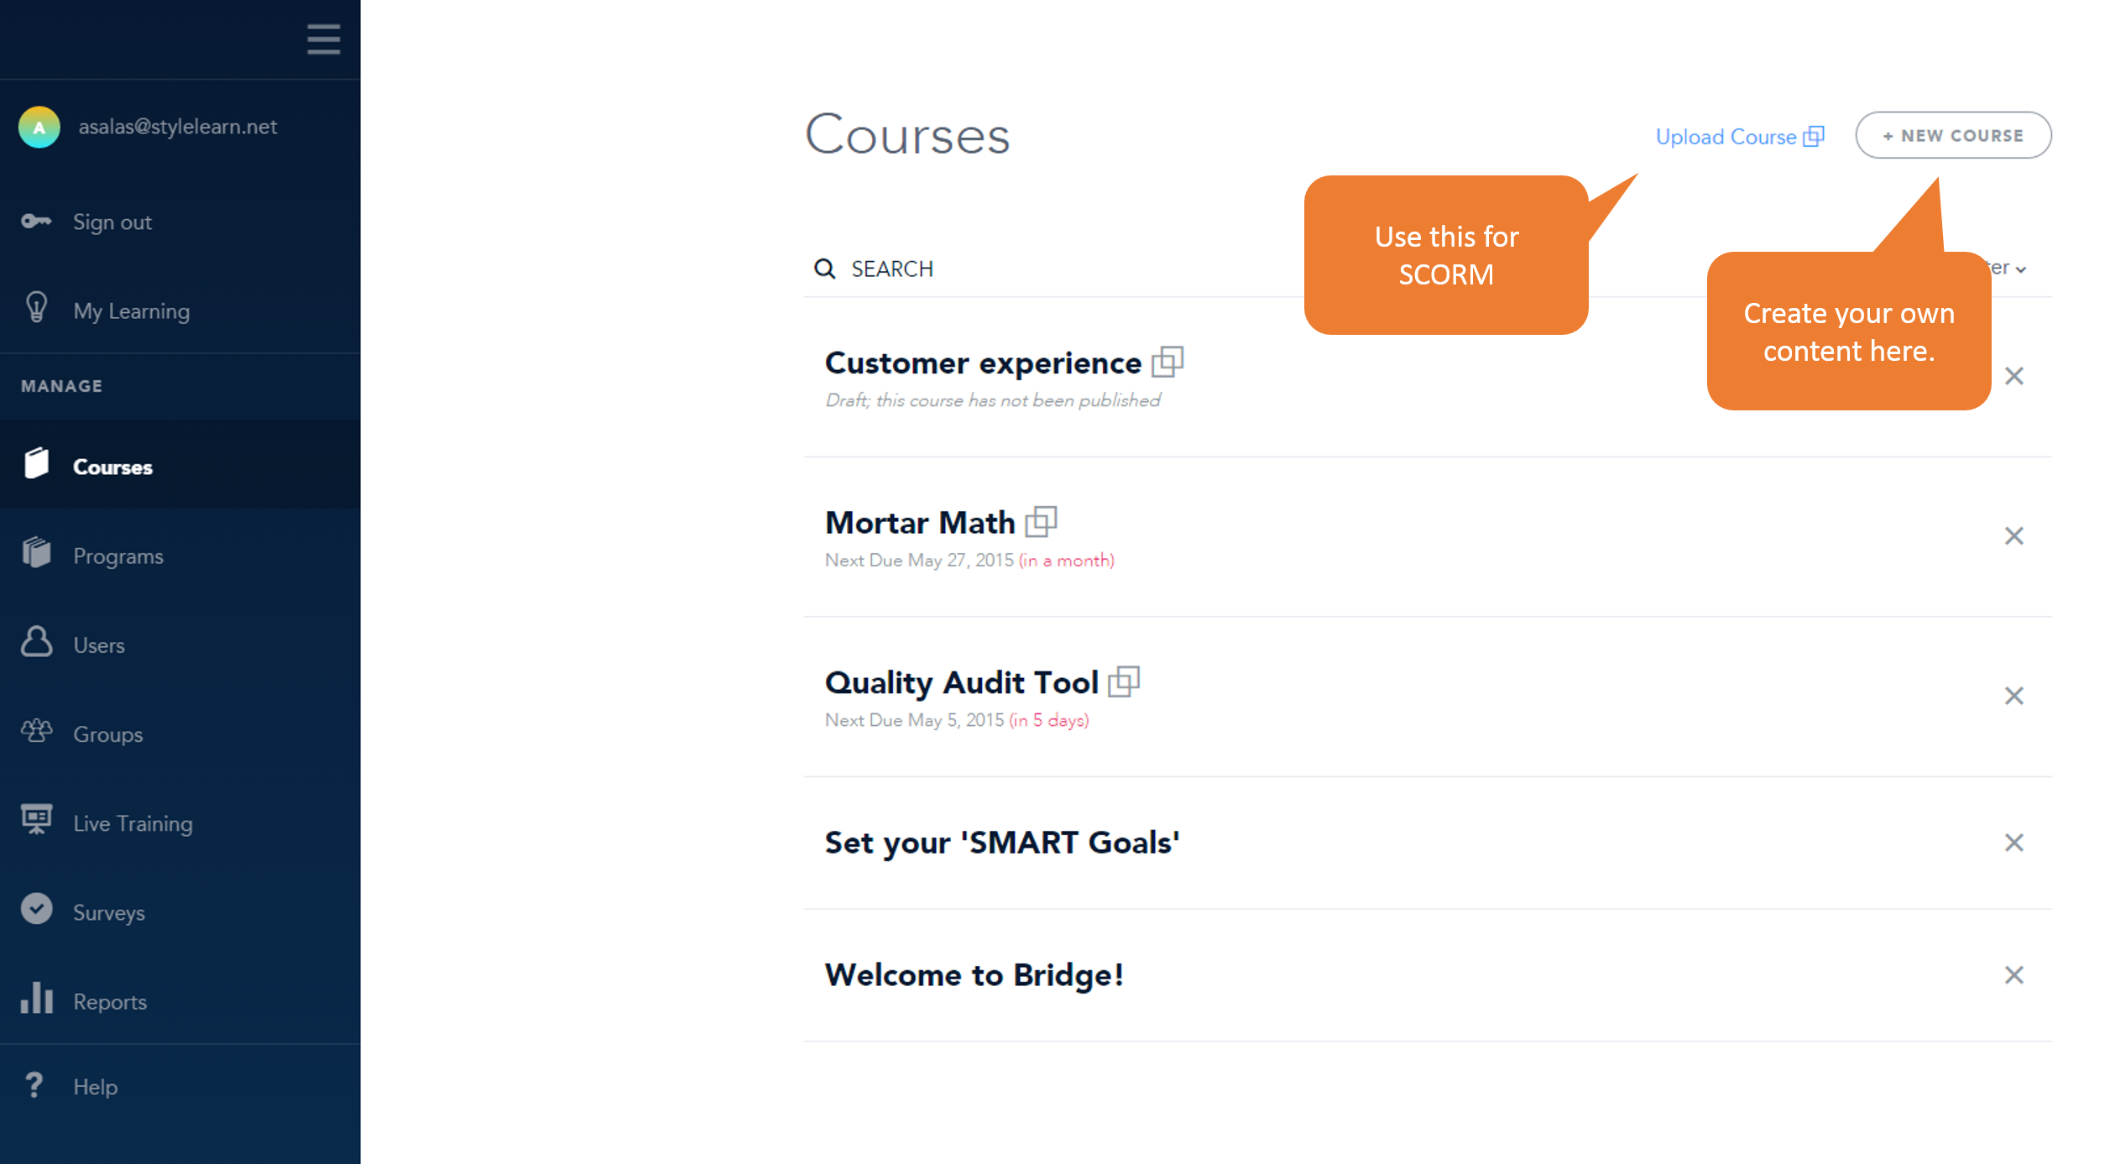Viewport: 2110px width, 1164px height.
Task: Click the Search input field
Action: [x=1049, y=269]
